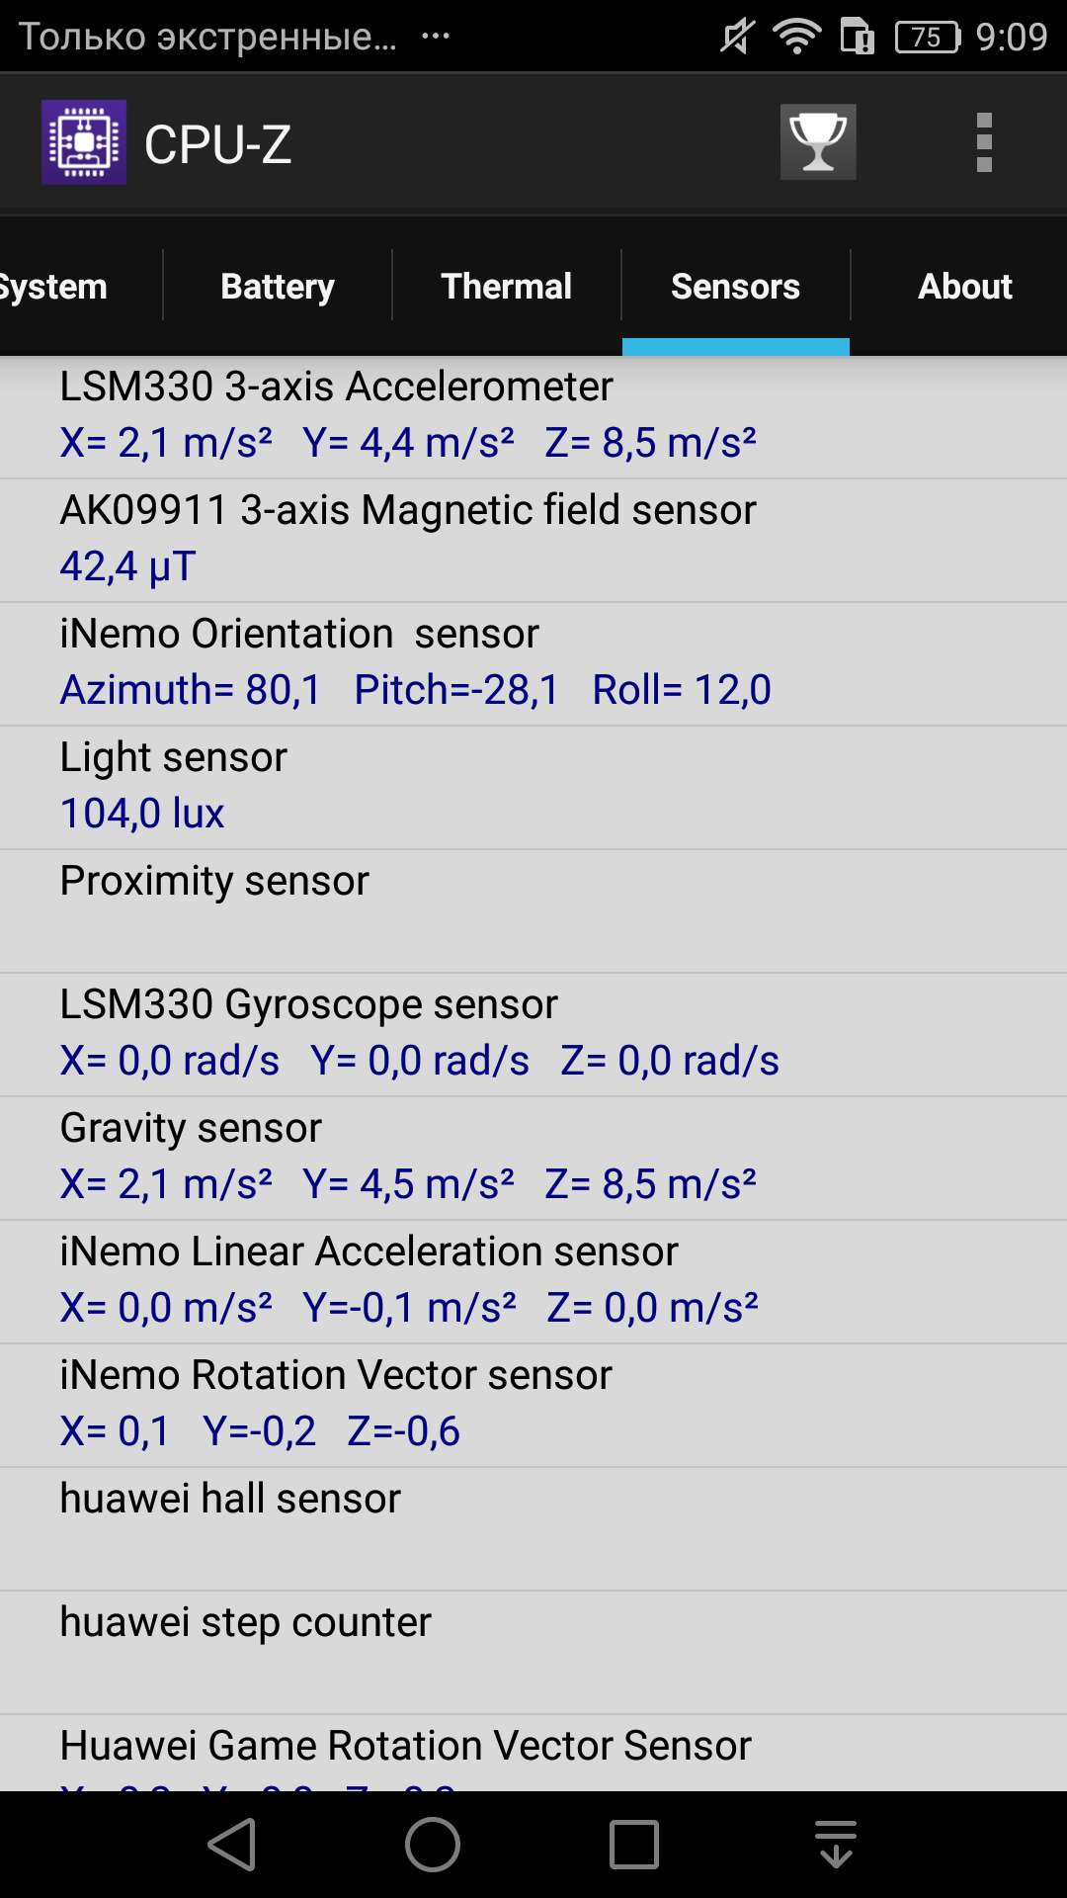
Task: Tap the pull-down notification arrow icon
Action: [x=836, y=1845]
